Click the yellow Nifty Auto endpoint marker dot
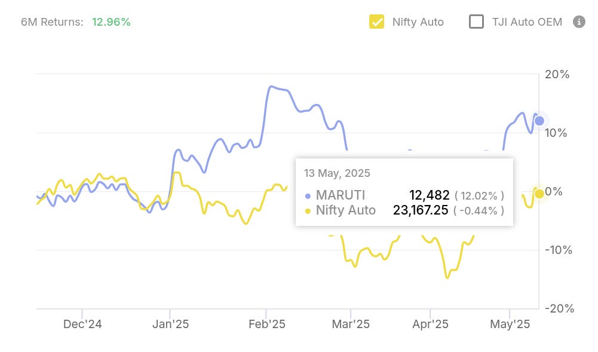 539,193
